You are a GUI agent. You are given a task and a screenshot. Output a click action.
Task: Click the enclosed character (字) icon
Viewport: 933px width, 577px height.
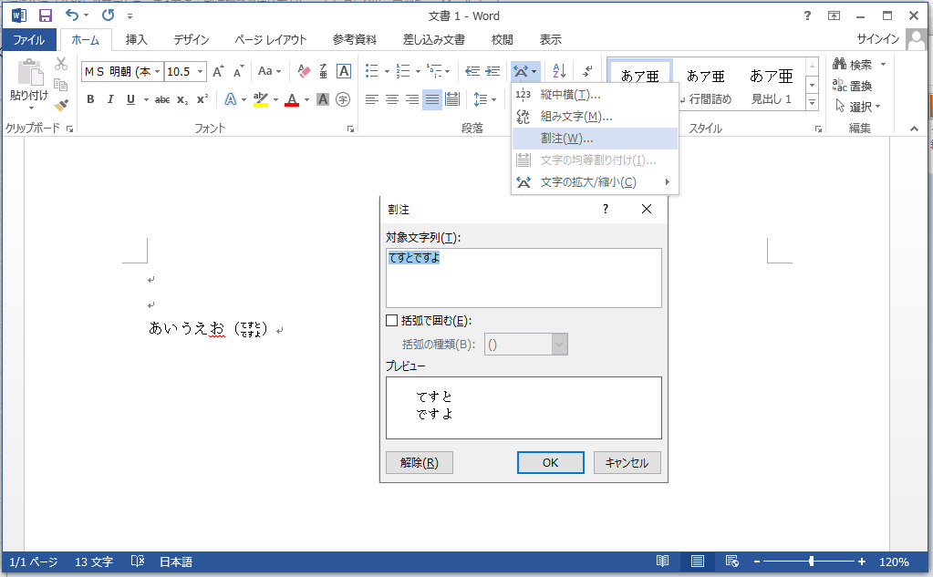(x=343, y=99)
